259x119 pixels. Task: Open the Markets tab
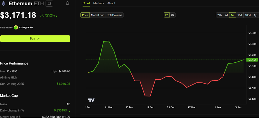pyautogui.click(x=99, y=3)
